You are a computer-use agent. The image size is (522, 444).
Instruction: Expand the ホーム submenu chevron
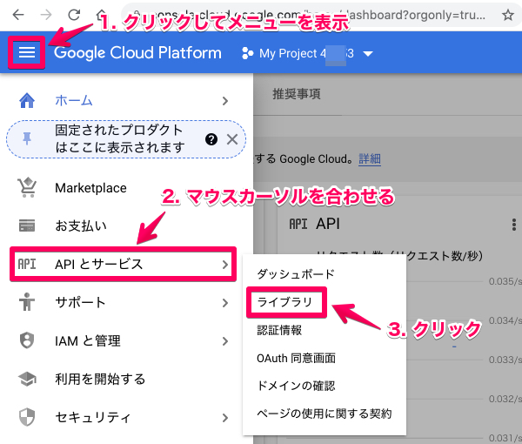click(225, 100)
